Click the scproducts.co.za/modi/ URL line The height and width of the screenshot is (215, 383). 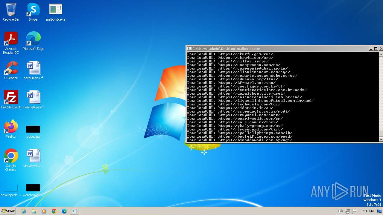pyautogui.click(x=238, y=111)
